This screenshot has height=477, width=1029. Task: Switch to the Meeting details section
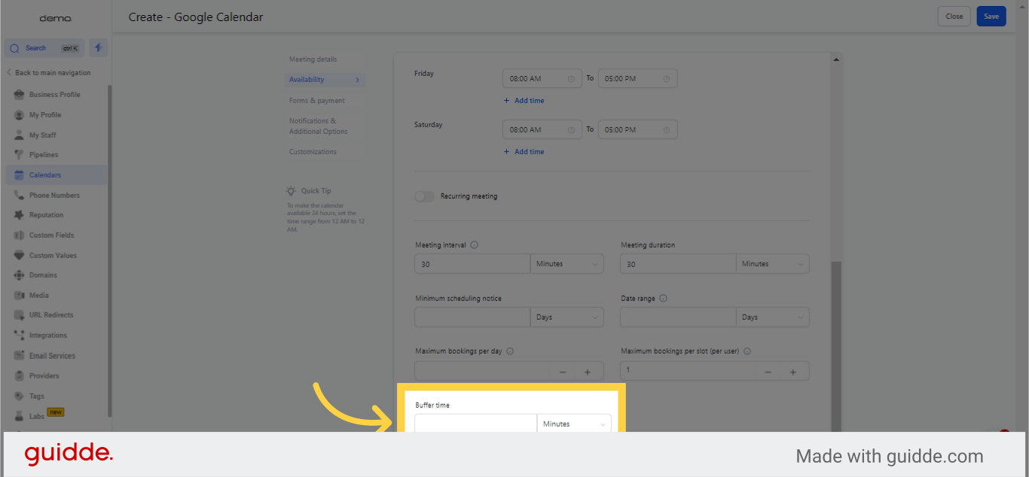tap(313, 59)
